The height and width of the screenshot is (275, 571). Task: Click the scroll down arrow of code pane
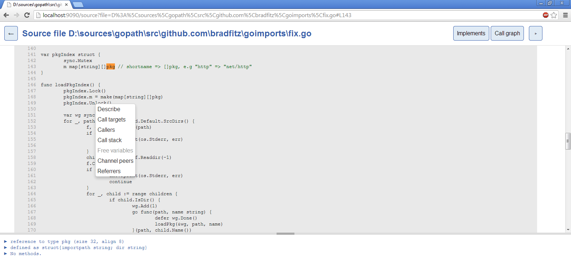click(x=568, y=230)
